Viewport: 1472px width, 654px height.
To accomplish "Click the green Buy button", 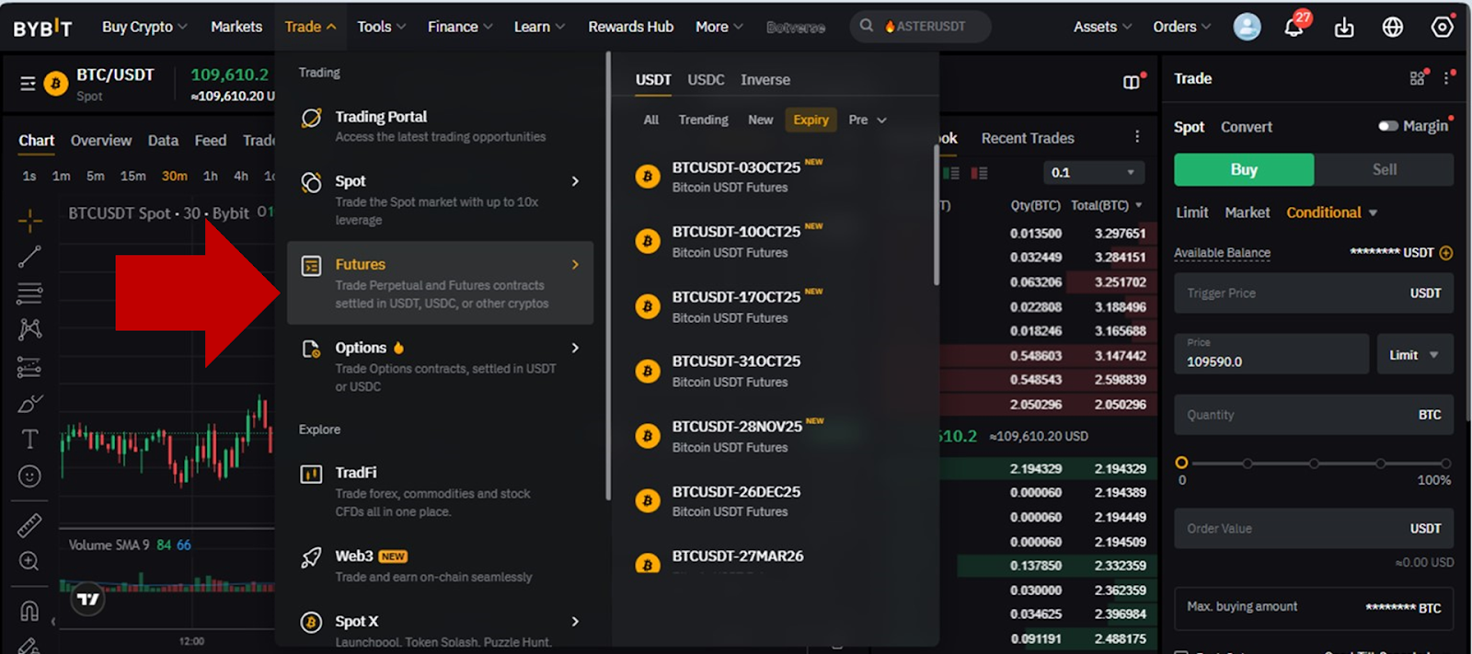I will pos(1244,169).
